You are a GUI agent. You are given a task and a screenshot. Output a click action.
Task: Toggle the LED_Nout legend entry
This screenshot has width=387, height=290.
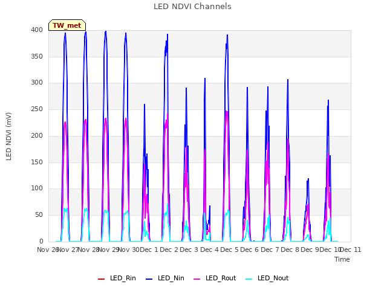pyautogui.click(x=267, y=278)
